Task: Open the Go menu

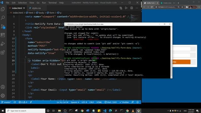Action: 38,3
